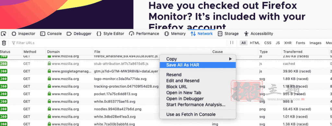
Task: Filter requests by HTML
Action: [255, 43]
